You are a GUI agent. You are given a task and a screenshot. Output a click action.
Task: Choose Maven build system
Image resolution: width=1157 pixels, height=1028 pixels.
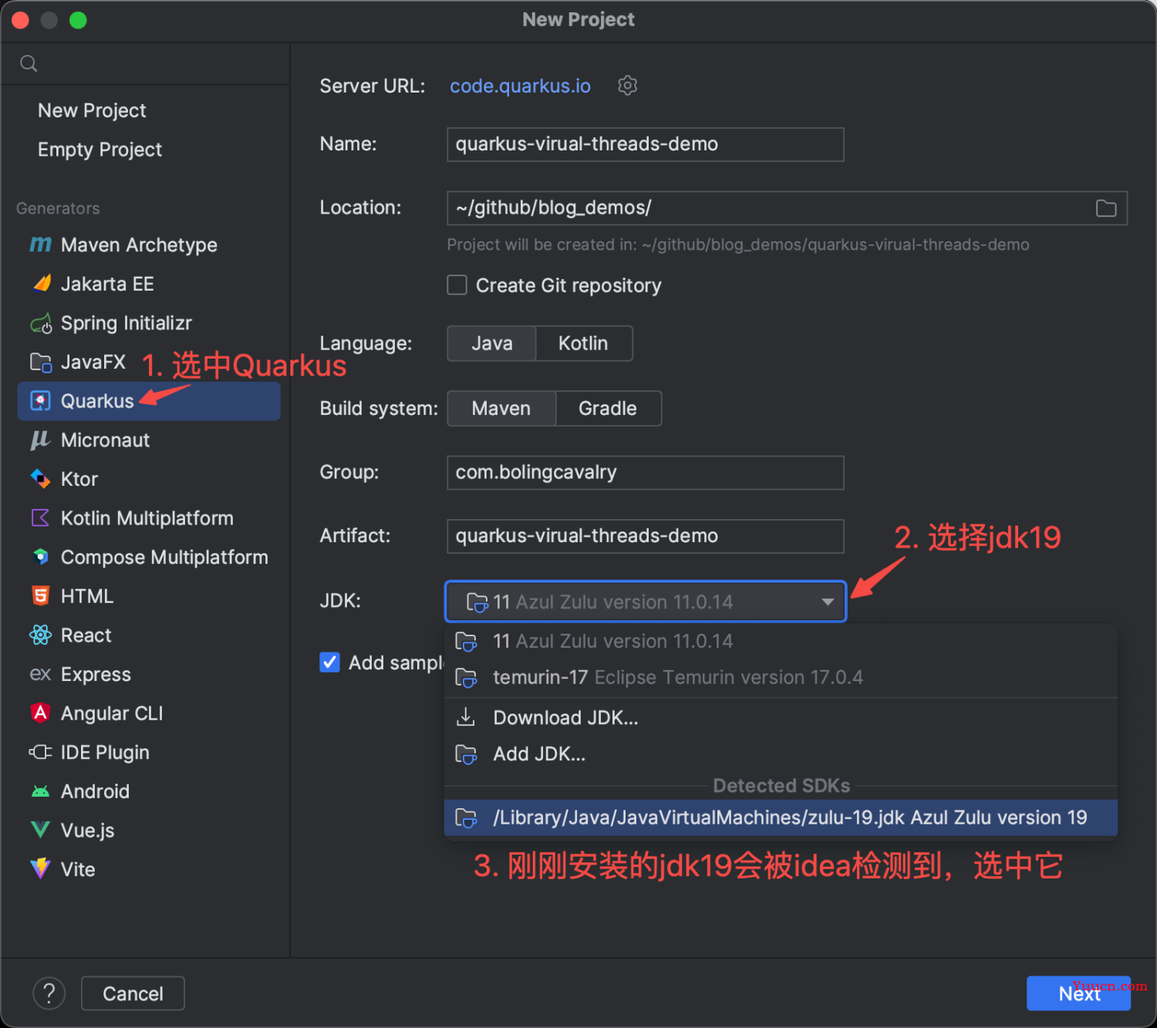(x=501, y=408)
